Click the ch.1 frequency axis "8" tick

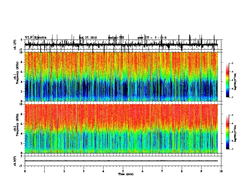coord(22,62)
